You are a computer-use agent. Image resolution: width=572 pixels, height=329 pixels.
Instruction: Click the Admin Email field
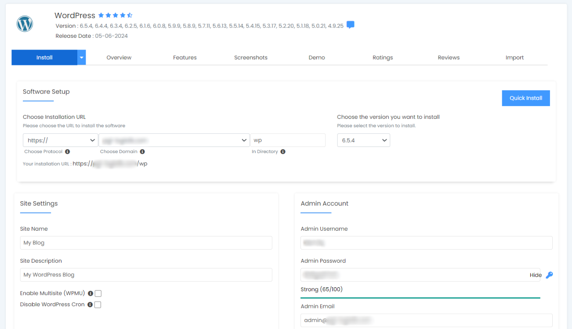coord(427,320)
